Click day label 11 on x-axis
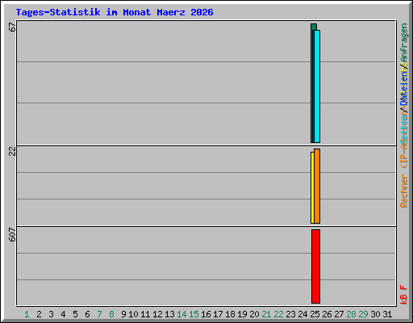 click(x=145, y=314)
